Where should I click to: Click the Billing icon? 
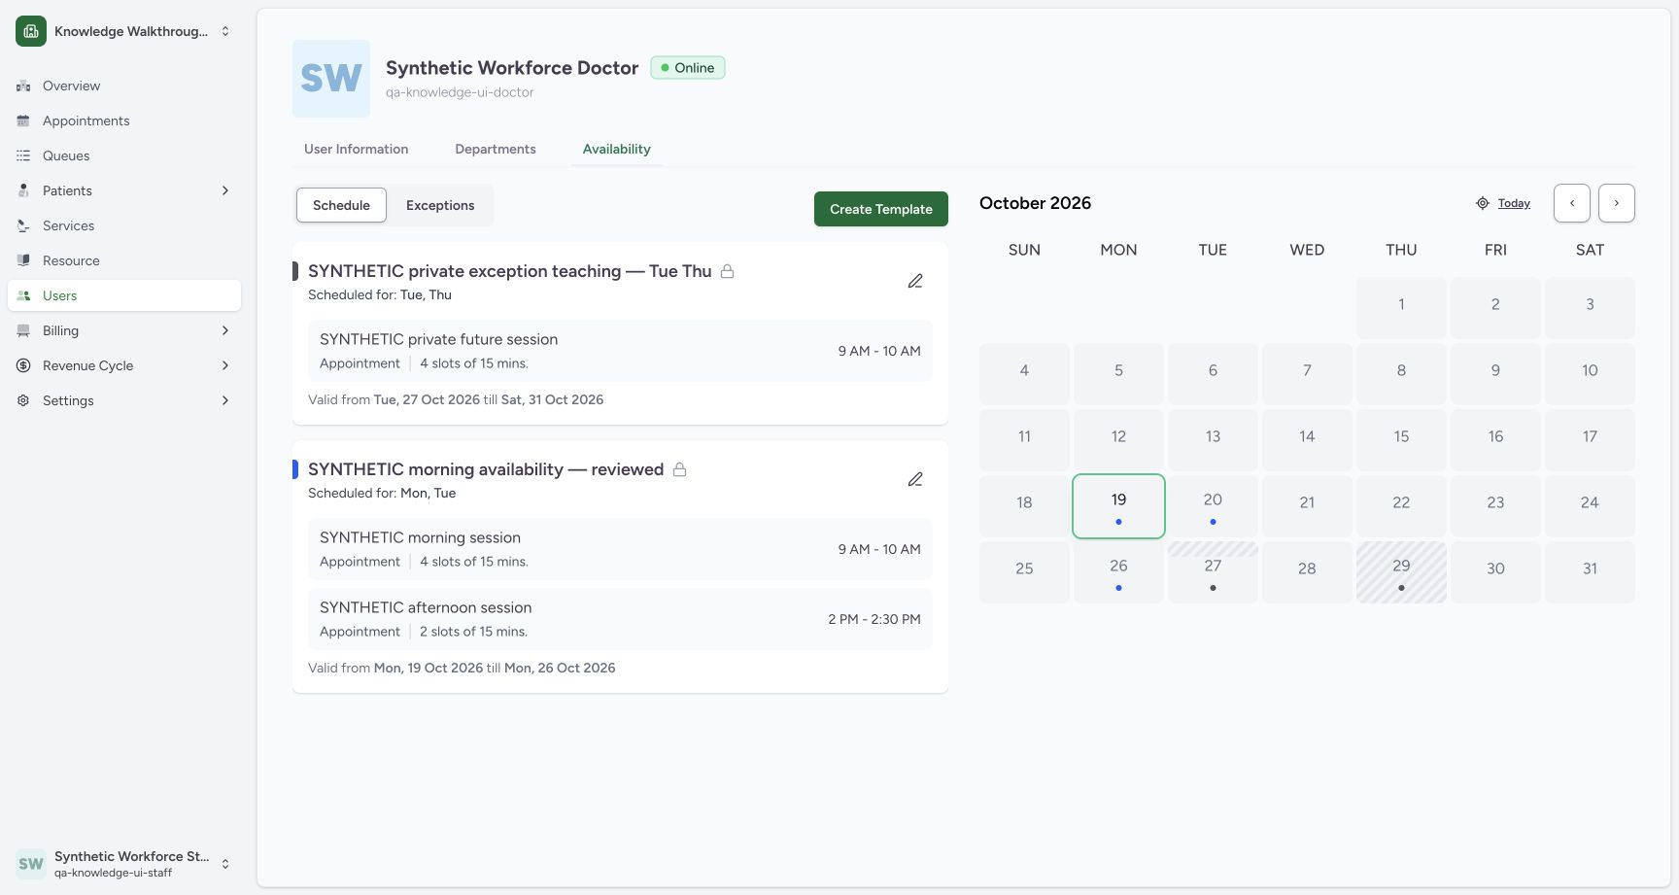point(23,330)
